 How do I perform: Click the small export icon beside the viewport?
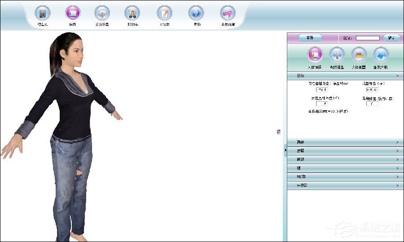click(x=278, y=132)
